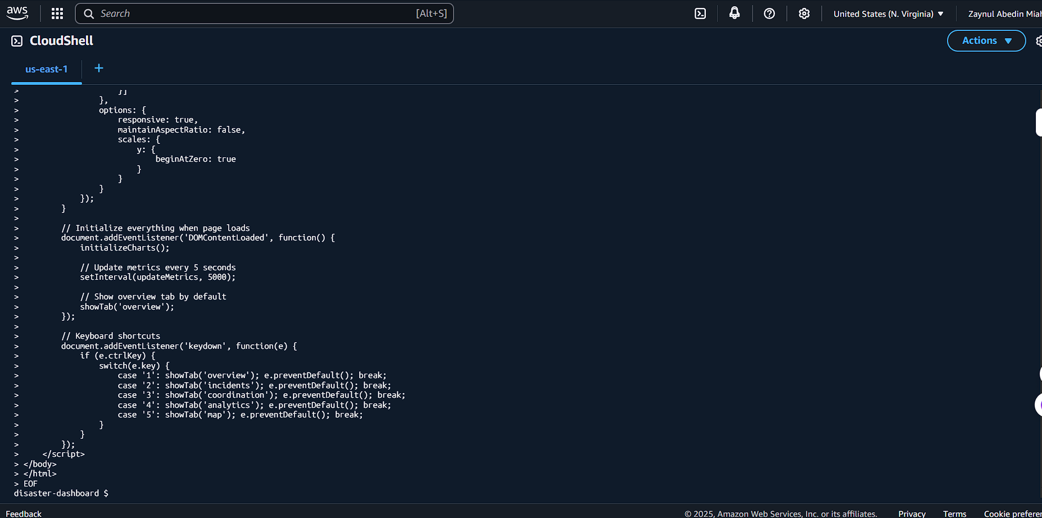
Task: Focus the AWS Search input field
Action: pos(264,13)
